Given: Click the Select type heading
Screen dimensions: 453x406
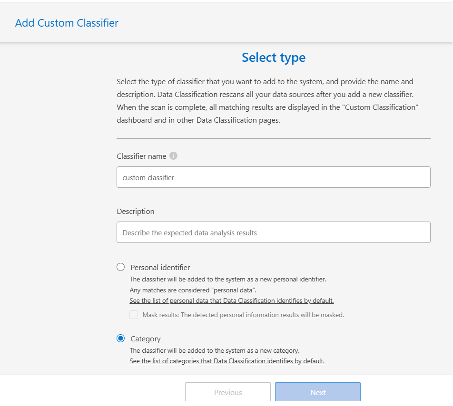Looking at the screenshot, I should coord(273,58).
